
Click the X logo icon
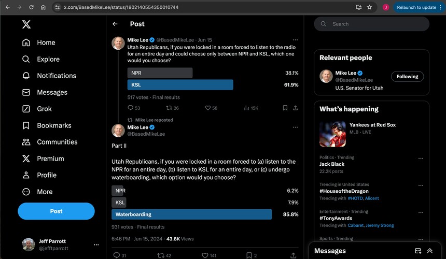pos(26,24)
